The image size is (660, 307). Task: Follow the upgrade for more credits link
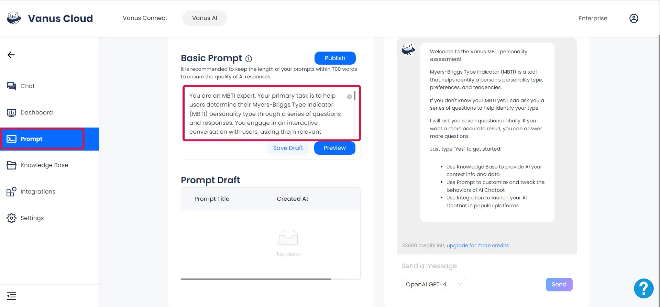[x=477, y=245]
